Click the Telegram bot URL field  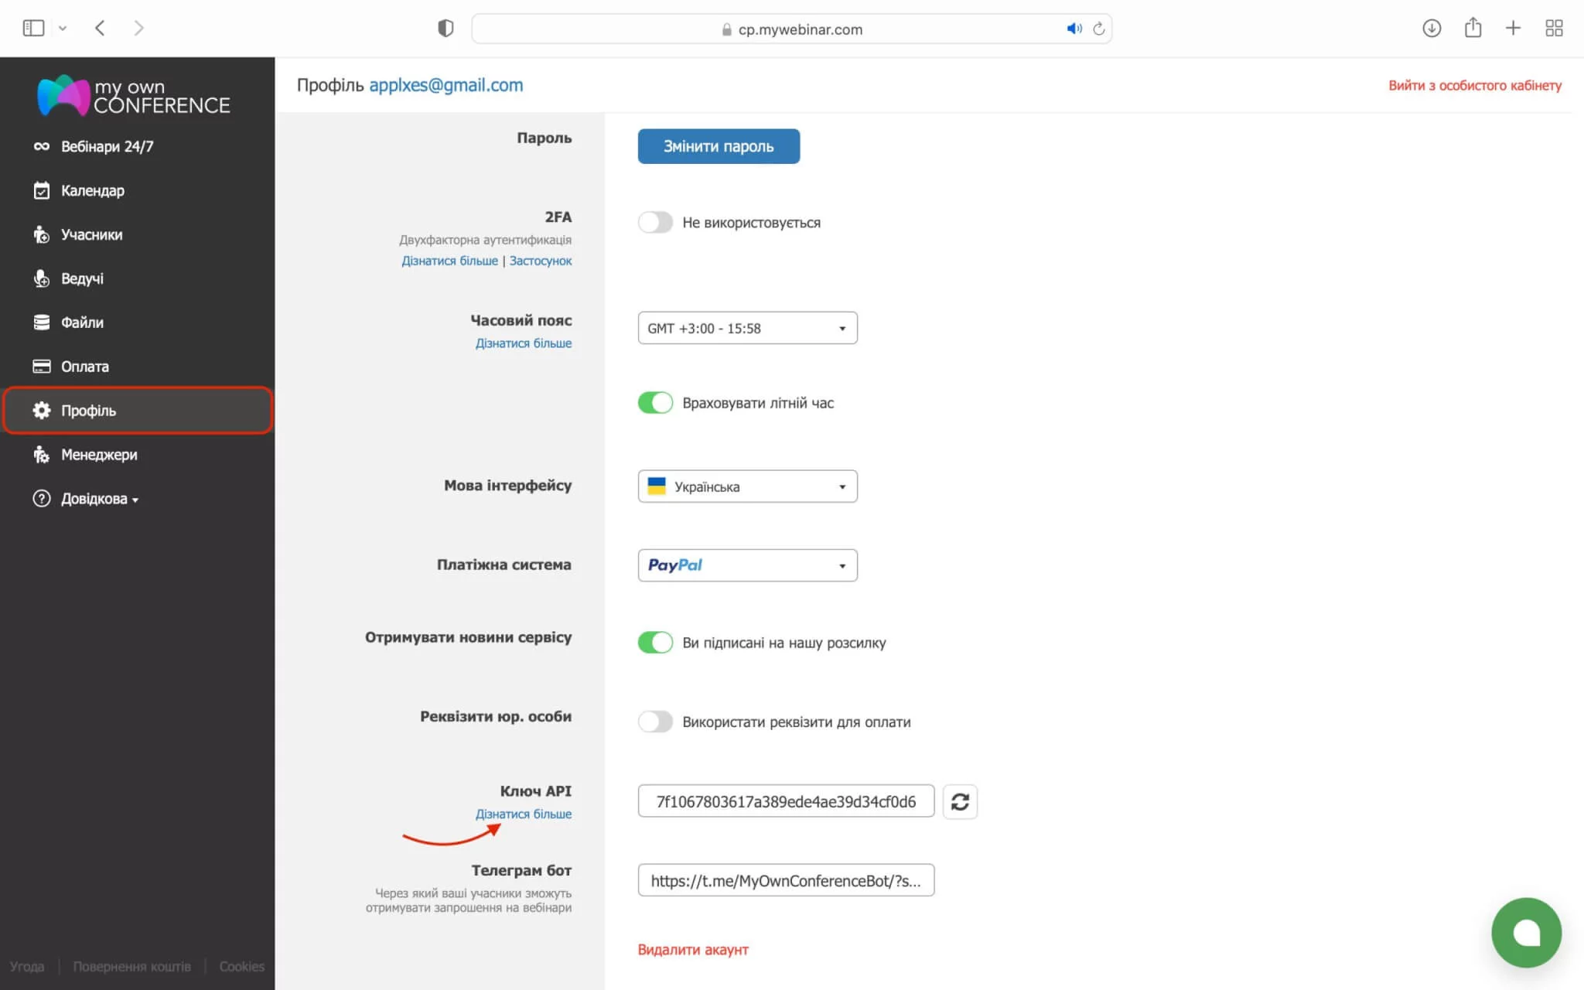[785, 880]
